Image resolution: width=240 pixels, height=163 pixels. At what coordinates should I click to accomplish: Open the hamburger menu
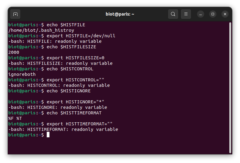pos(186,14)
